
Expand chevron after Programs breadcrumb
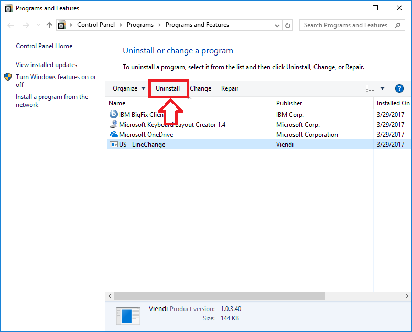tap(159, 25)
